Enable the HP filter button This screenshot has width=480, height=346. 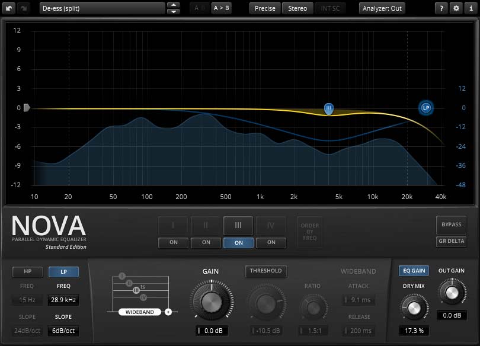(27, 272)
